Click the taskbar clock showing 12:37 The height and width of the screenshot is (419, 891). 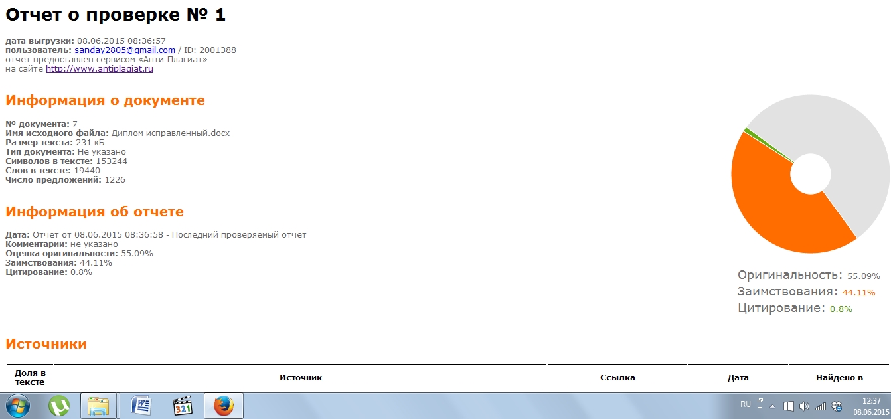tap(870, 406)
